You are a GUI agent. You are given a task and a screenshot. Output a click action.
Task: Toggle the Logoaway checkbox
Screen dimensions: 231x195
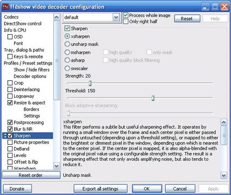click(10, 96)
